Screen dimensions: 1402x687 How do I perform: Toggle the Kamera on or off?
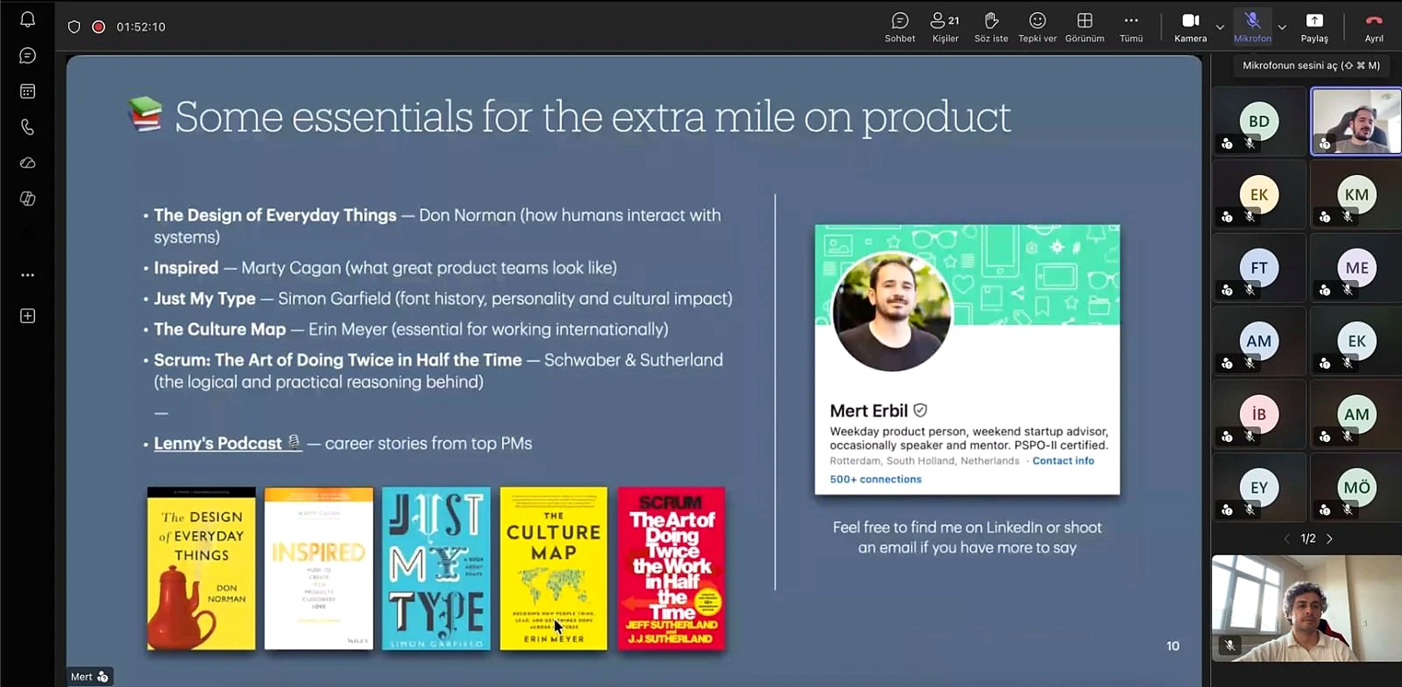tap(1191, 27)
